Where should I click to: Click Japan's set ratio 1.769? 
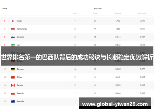pyautogui.click(x=118, y=21)
